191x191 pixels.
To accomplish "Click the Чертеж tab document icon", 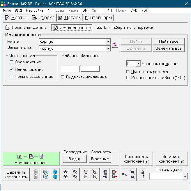I will pyautogui.click(x=7, y=18).
